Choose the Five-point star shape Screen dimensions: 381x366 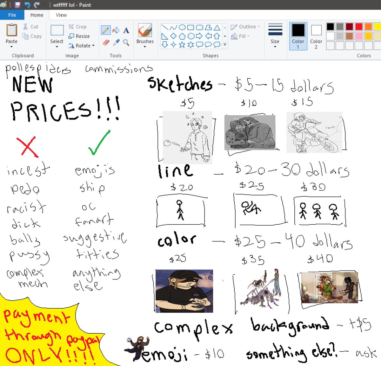[182, 44]
